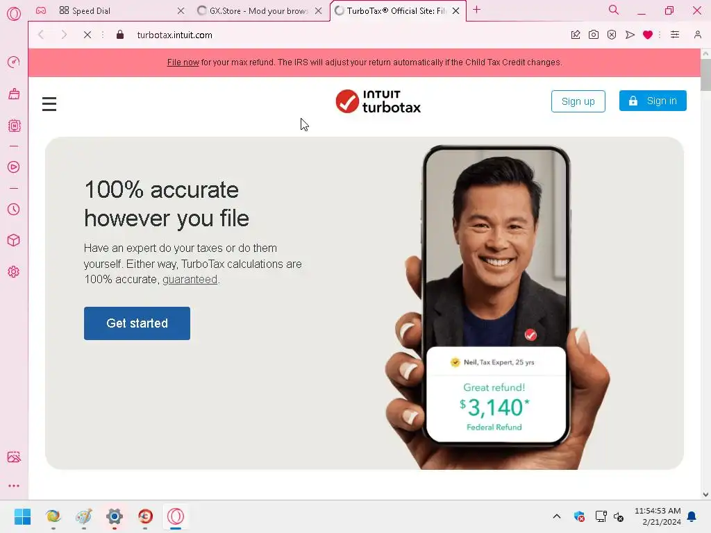The image size is (711, 533).
Task: Click the phone image with tax expert
Action: [x=497, y=306]
